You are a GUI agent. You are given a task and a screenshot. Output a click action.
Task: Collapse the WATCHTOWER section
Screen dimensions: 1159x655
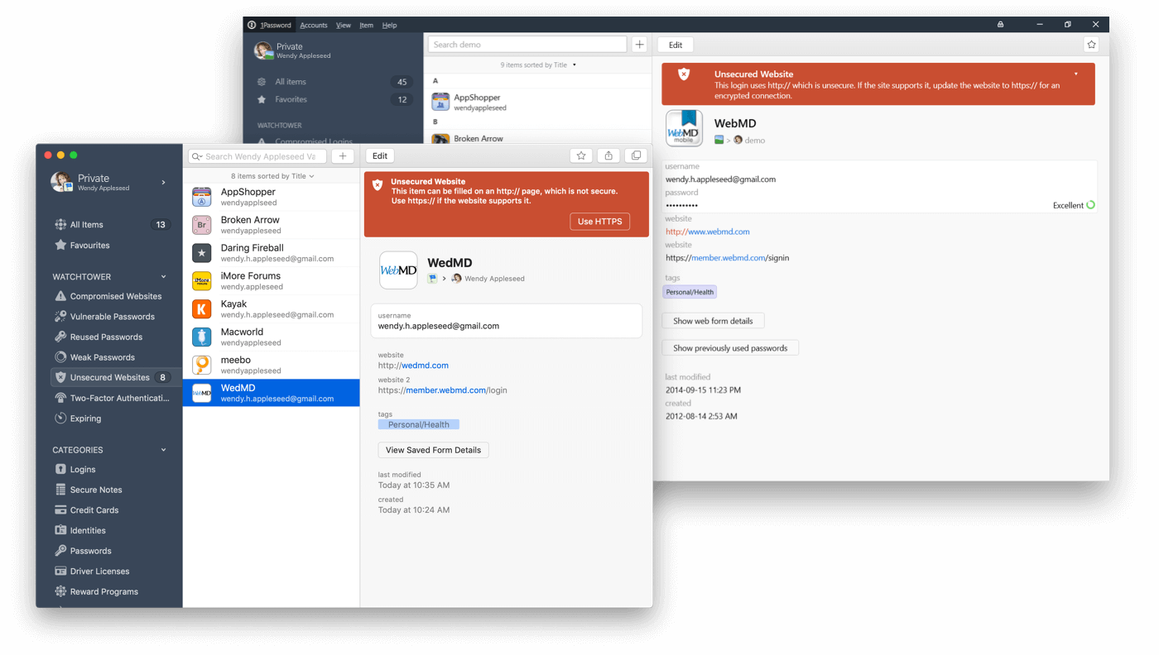tap(162, 275)
